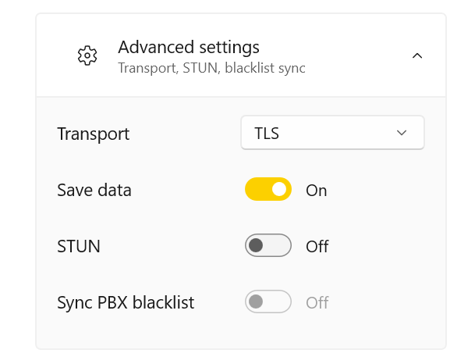Click the "Advanced settings" header title
Image resolution: width=475 pixels, height=364 pixels.
[189, 47]
